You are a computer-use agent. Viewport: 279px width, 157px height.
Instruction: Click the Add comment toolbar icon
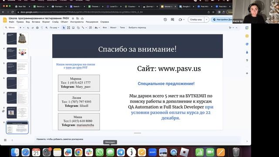pyautogui.click(x=91, y=27)
